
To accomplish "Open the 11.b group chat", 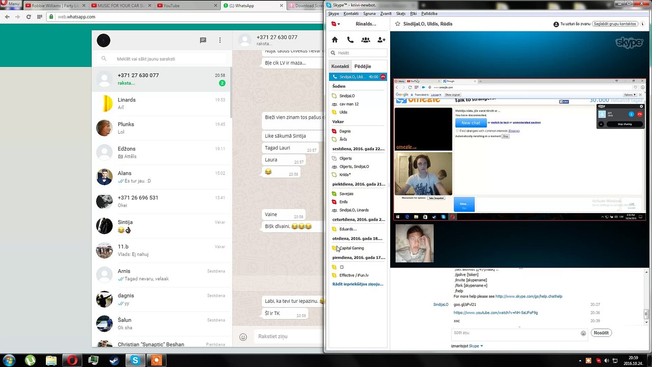I will pos(162,250).
